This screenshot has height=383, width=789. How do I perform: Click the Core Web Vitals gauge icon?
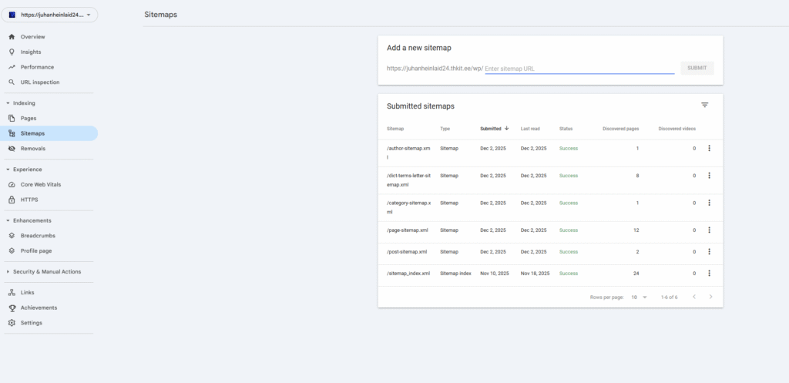12,185
